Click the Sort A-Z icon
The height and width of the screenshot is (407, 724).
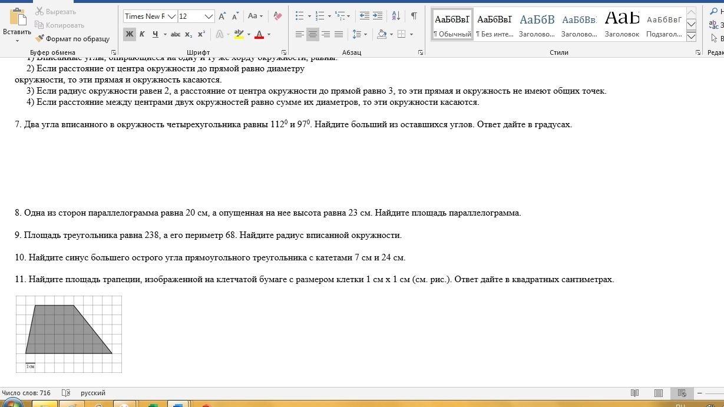(396, 16)
